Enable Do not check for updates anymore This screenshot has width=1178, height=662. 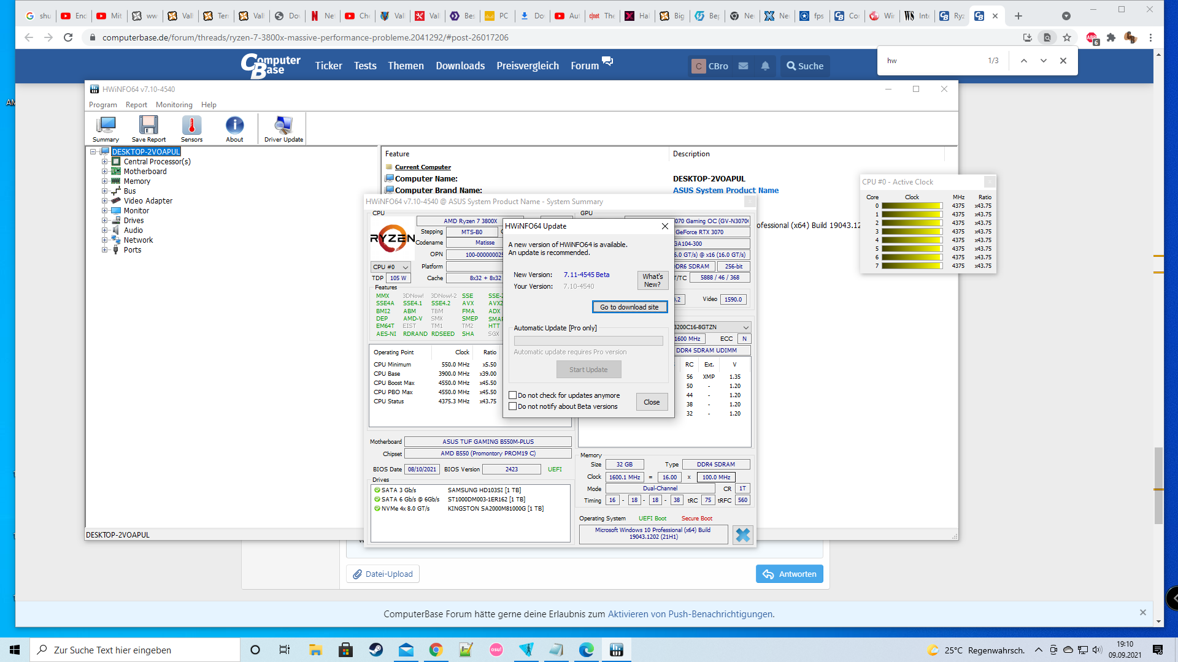pyautogui.click(x=513, y=395)
